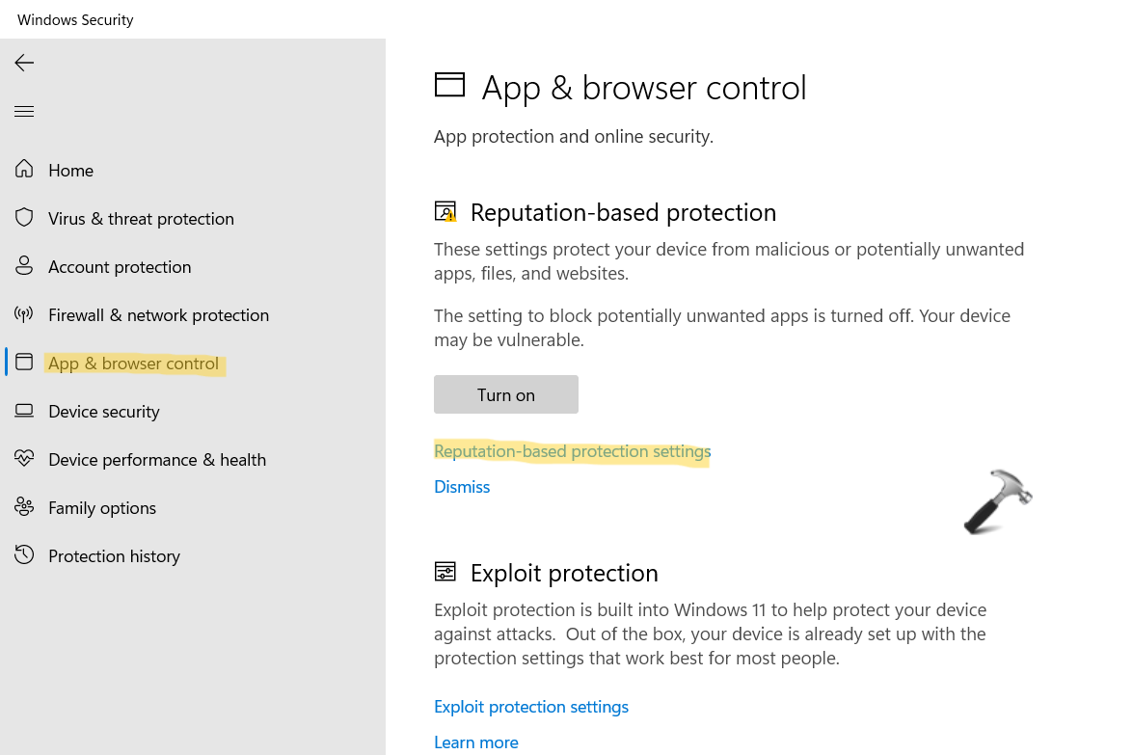Click the back arrow icon

[x=24, y=64]
